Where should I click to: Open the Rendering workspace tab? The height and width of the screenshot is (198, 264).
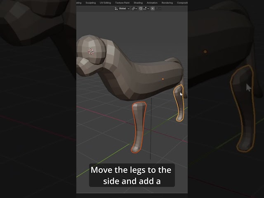coord(167,3)
